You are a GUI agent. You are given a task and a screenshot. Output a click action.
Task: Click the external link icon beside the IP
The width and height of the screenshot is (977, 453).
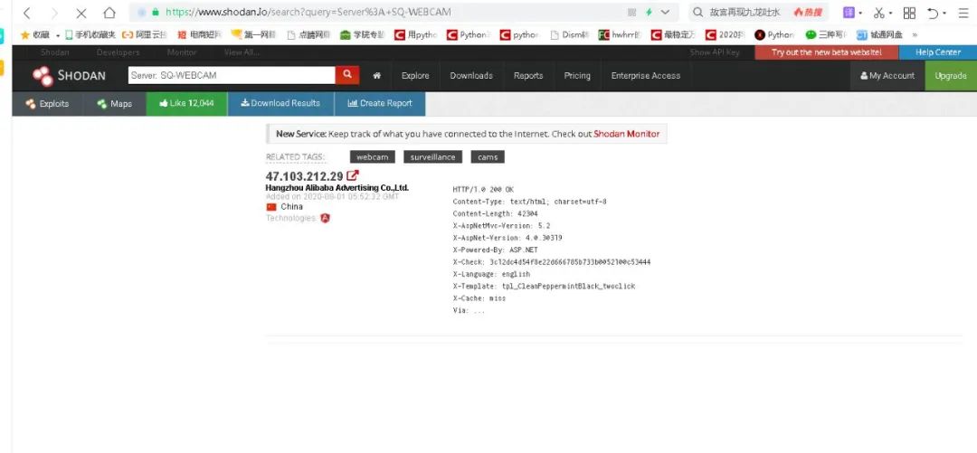353,175
